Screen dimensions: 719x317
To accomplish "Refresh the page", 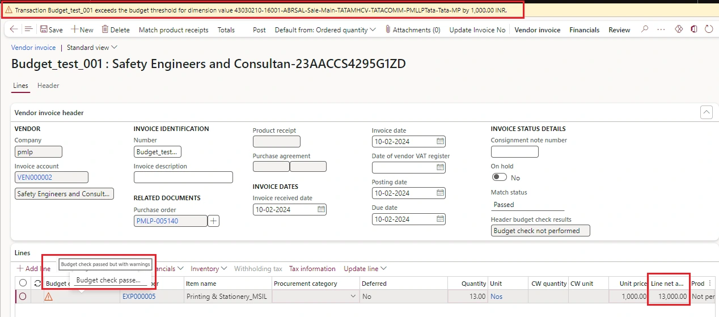I will (x=709, y=29).
